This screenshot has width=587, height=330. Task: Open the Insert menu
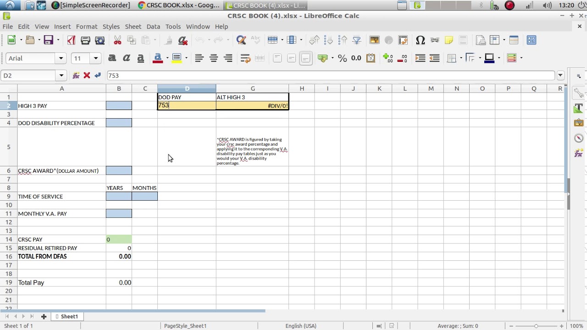click(x=62, y=27)
